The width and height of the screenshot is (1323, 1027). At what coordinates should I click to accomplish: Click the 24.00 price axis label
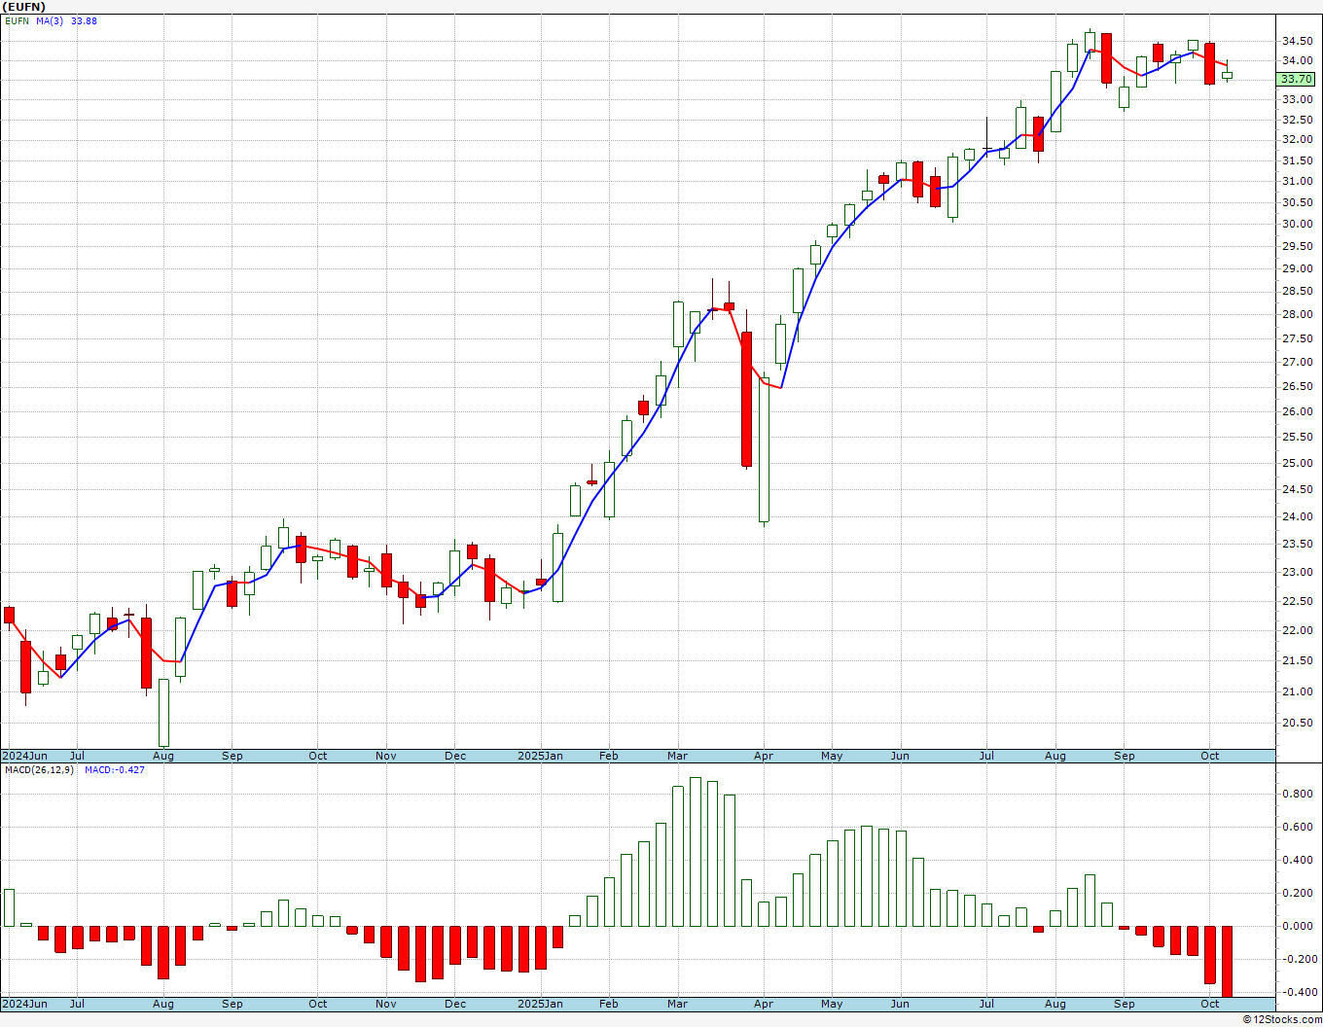pos(1298,517)
